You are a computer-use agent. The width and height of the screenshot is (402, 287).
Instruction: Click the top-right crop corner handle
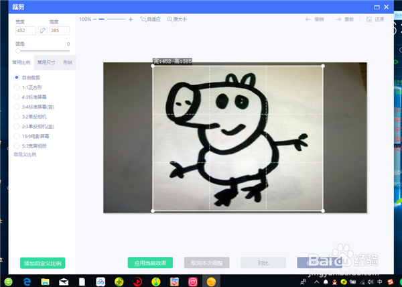323,66
